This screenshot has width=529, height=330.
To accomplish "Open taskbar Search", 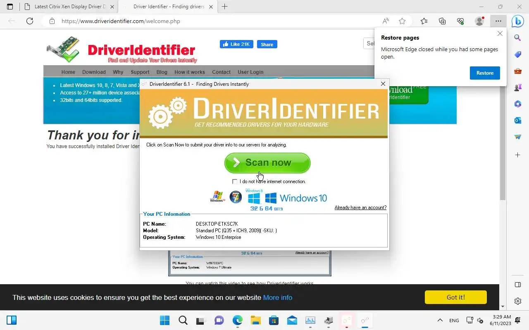I will point(183,321).
